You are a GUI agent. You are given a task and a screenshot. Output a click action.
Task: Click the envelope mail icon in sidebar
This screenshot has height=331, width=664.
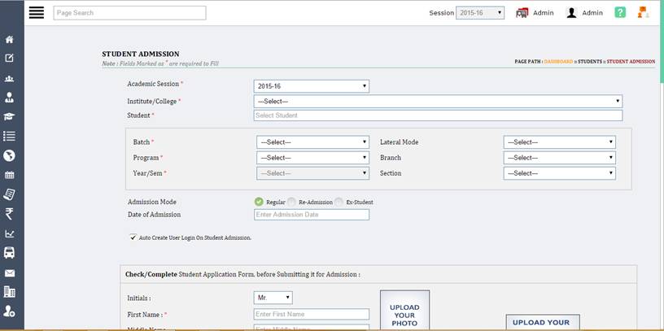(10, 273)
